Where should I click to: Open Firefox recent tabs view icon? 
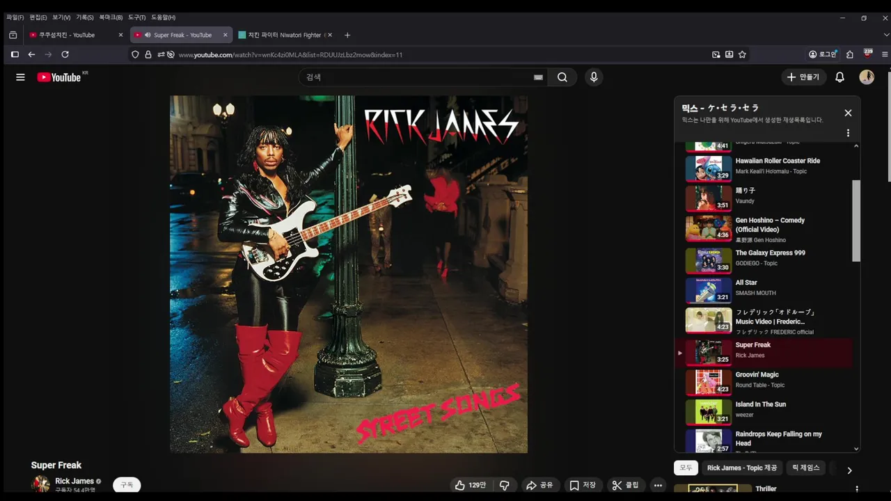[x=13, y=35]
